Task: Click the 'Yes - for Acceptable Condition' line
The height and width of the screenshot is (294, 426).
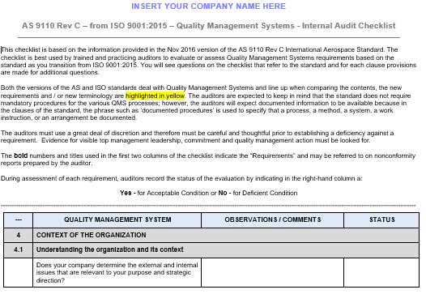Action: click(x=208, y=193)
